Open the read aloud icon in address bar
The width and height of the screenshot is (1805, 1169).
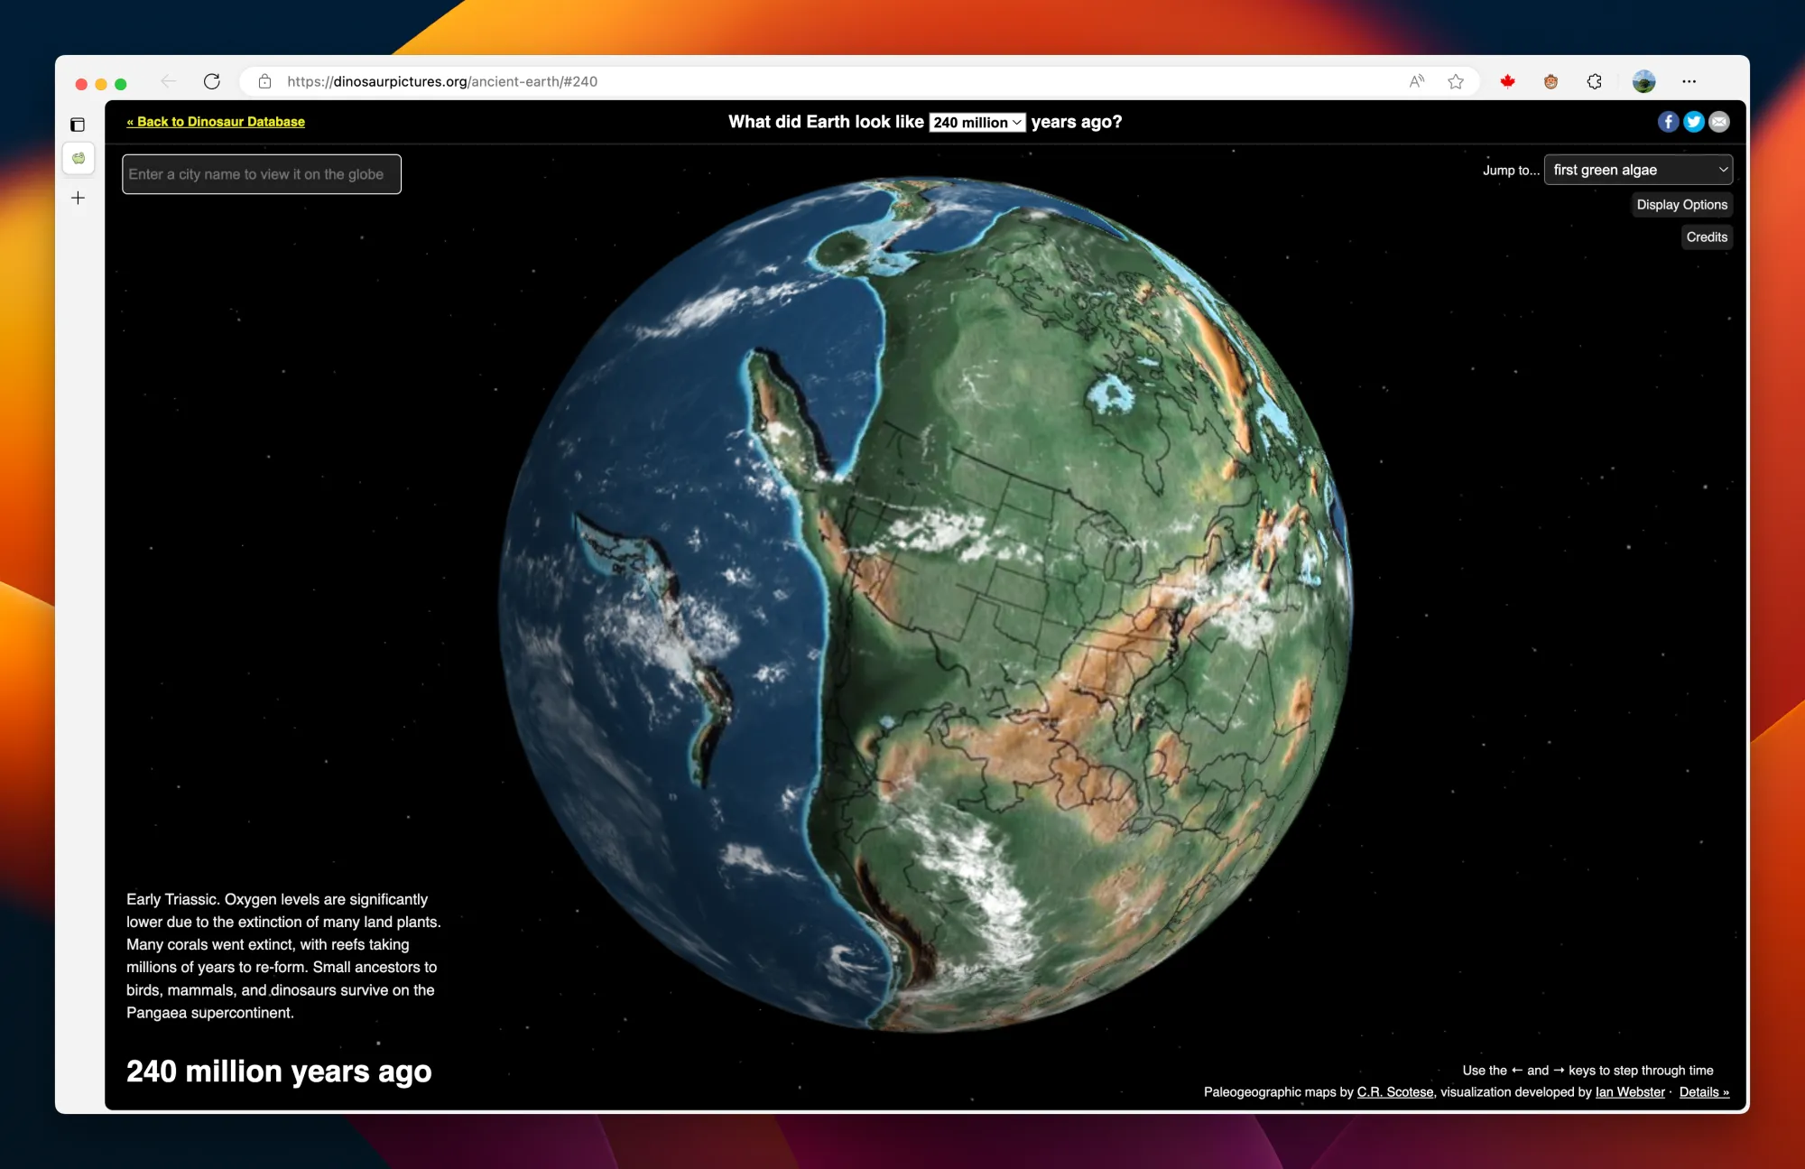[x=1417, y=81]
